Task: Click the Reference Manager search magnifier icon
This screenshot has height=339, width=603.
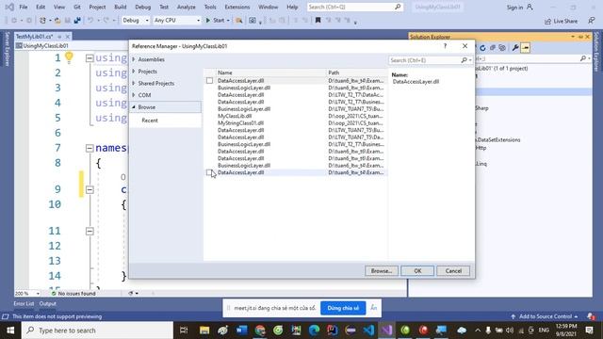Action: (x=464, y=60)
